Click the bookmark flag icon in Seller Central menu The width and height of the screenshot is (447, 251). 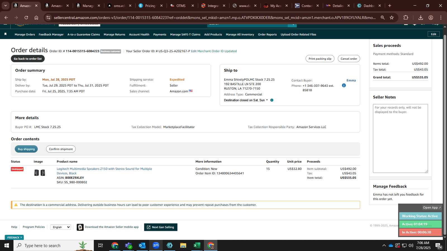(x=5, y=34)
